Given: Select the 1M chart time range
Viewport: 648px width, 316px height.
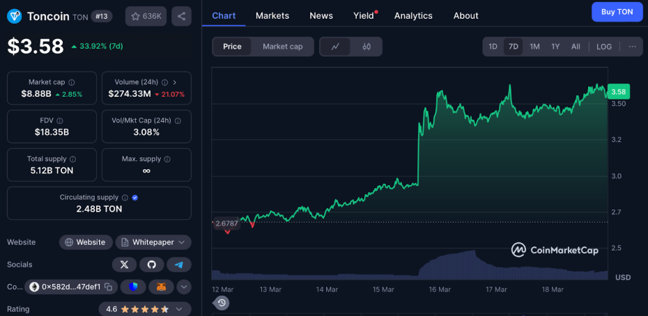Looking at the screenshot, I should click(534, 47).
